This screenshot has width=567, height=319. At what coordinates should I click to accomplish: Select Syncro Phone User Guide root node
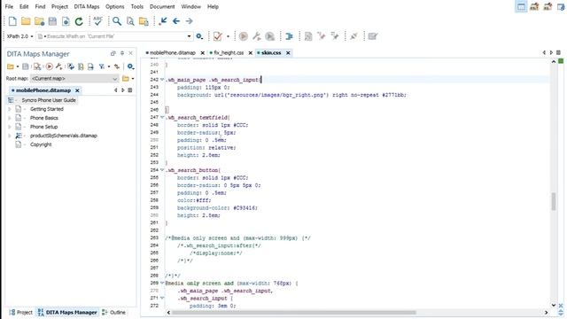[49, 100]
